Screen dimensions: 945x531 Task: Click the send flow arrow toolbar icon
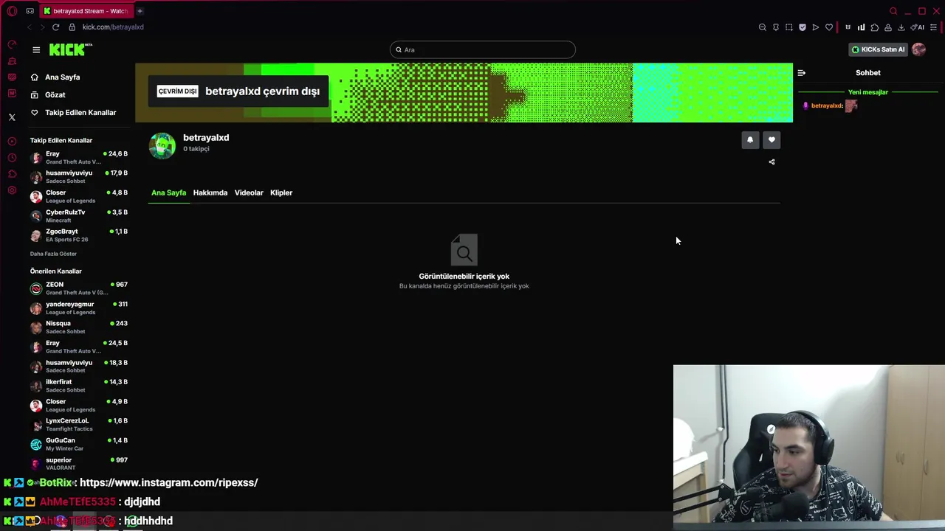click(815, 27)
